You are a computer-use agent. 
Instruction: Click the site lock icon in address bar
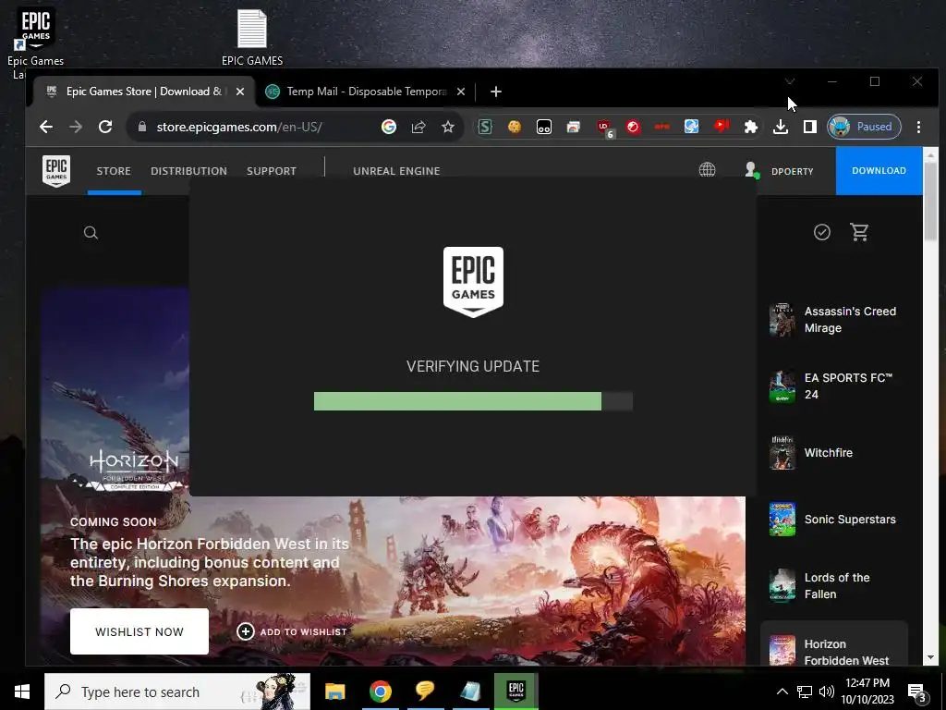(141, 127)
